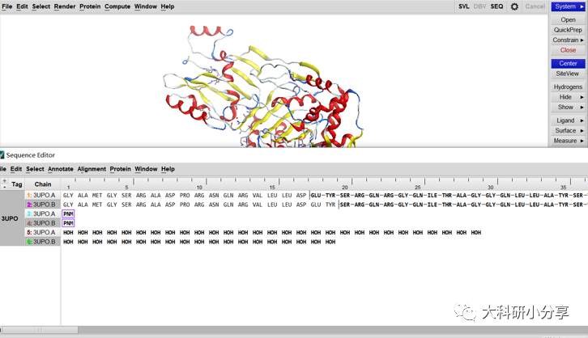Open Help menu in Sequence Editor
Screen dimensions: 588x338
coord(168,169)
